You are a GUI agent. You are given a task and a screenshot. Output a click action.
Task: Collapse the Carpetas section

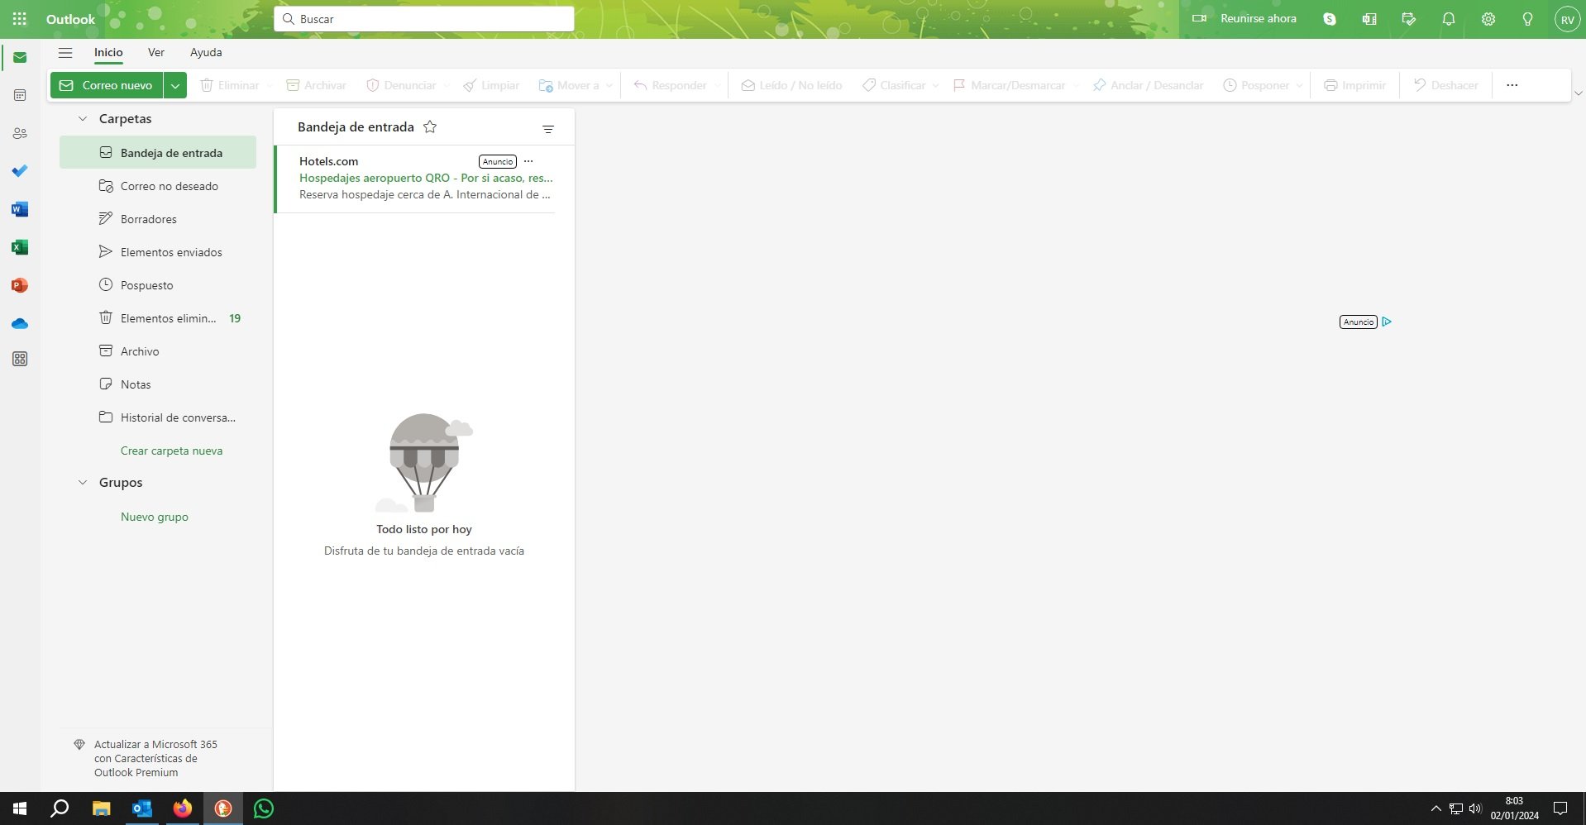pyautogui.click(x=82, y=118)
